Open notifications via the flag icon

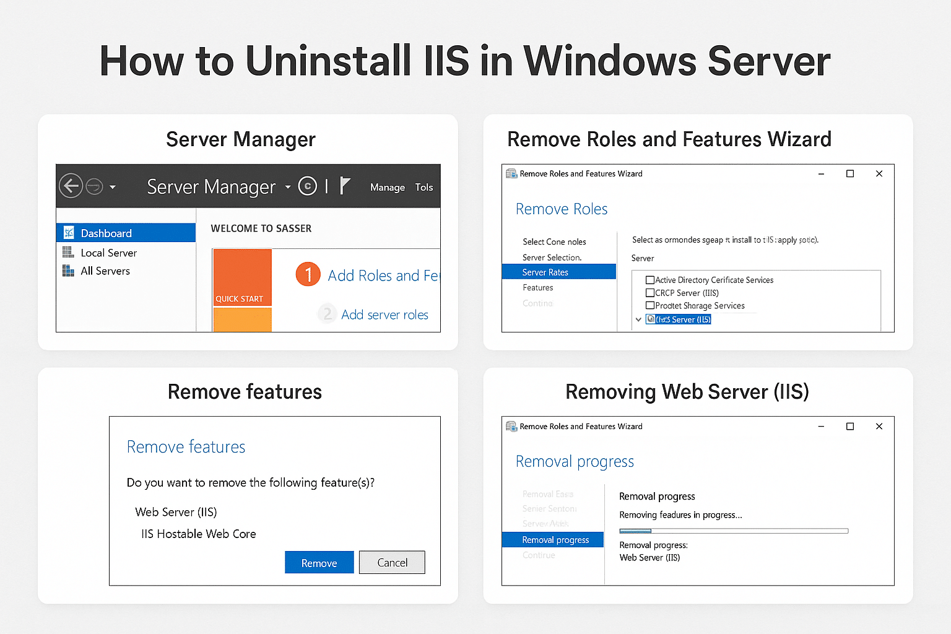coord(346,185)
